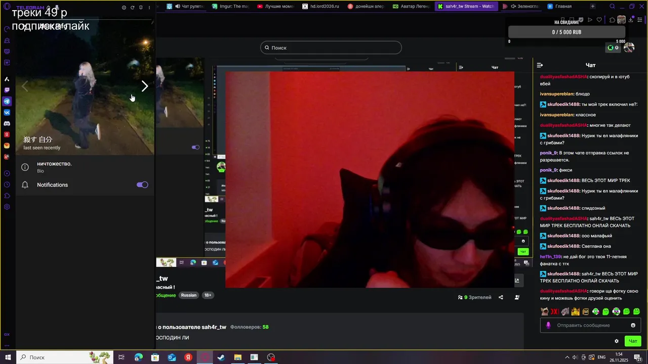The height and width of the screenshot is (364, 648).
Task: Click the heart bookmark icon in address bar
Action: pos(599,20)
